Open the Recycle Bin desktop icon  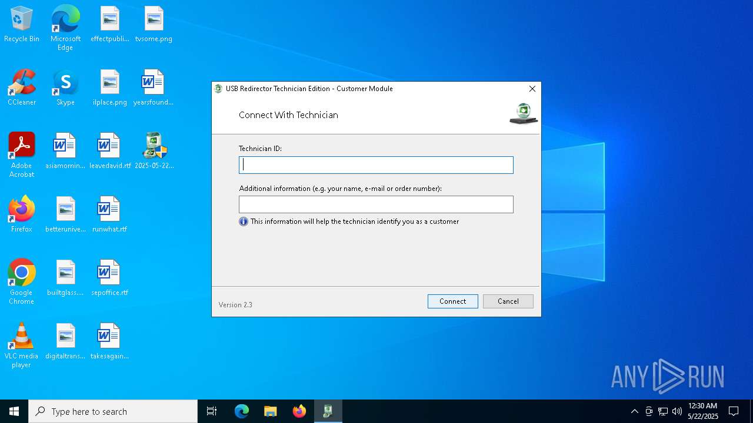22,25
